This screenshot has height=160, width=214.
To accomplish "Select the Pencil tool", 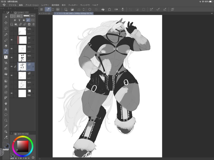I will 6,40.
